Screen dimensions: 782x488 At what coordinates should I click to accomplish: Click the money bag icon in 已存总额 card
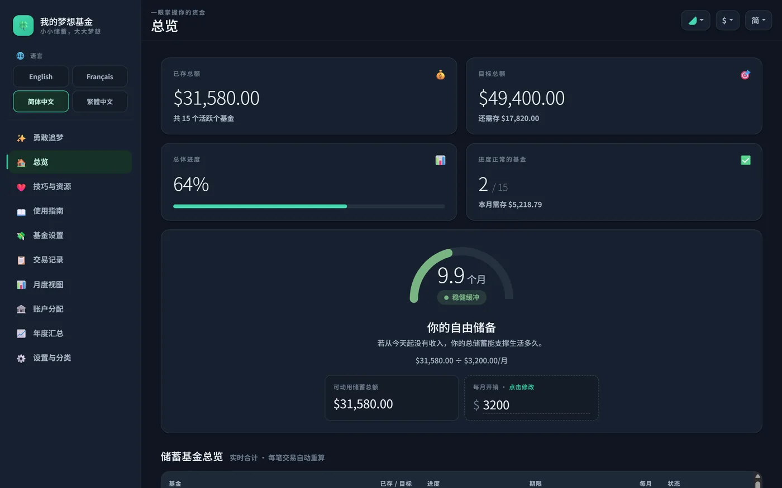(440, 74)
